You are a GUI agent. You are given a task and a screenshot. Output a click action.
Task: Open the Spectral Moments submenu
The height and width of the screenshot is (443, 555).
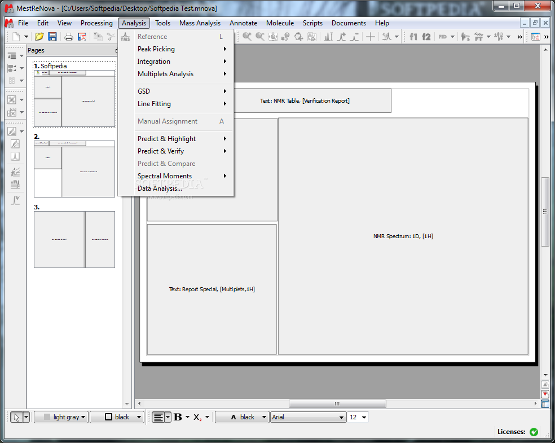pos(183,176)
